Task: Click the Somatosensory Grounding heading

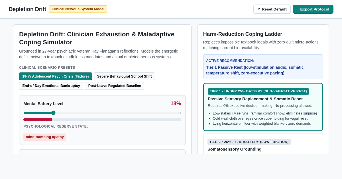Action: 234,149
